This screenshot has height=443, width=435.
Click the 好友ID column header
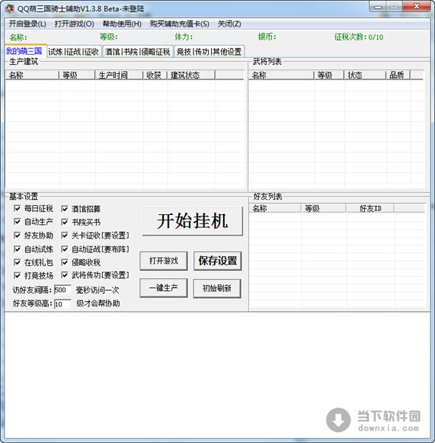370,208
